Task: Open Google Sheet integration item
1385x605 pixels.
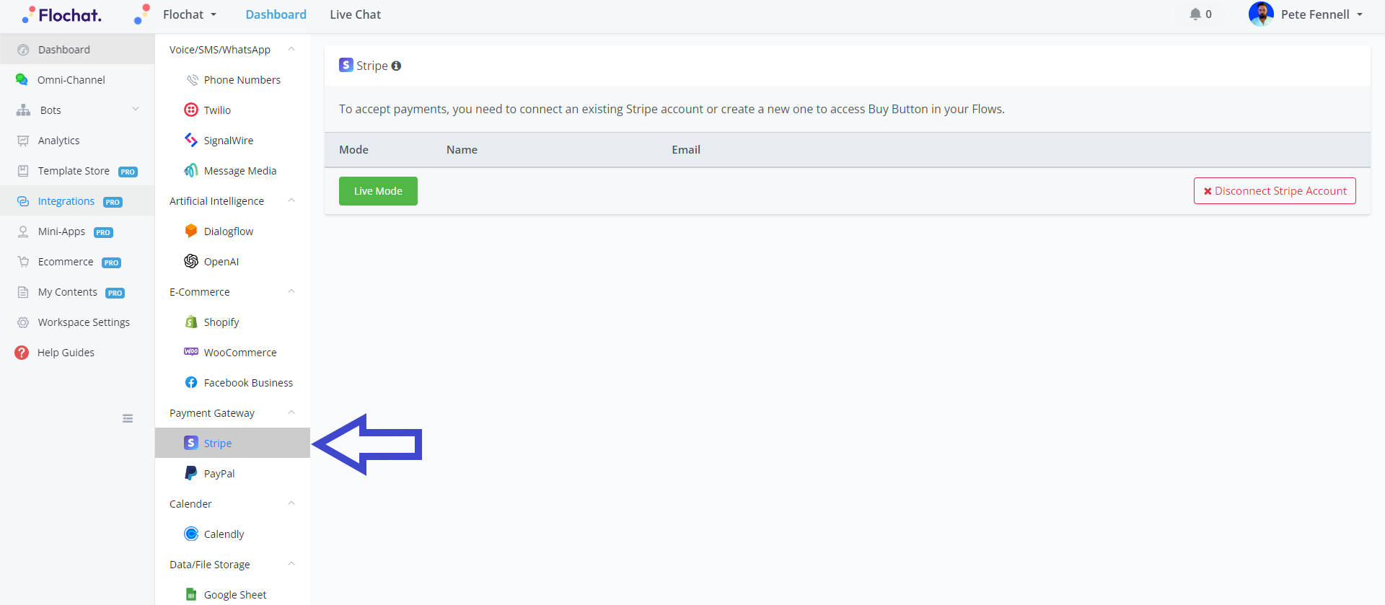Action: (234, 595)
